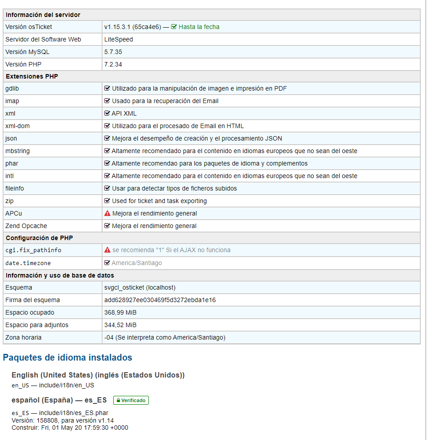Viewport: 427px width, 440px height.
Task: Click the schema signature hash "add628927ee..."
Action: 160,300
